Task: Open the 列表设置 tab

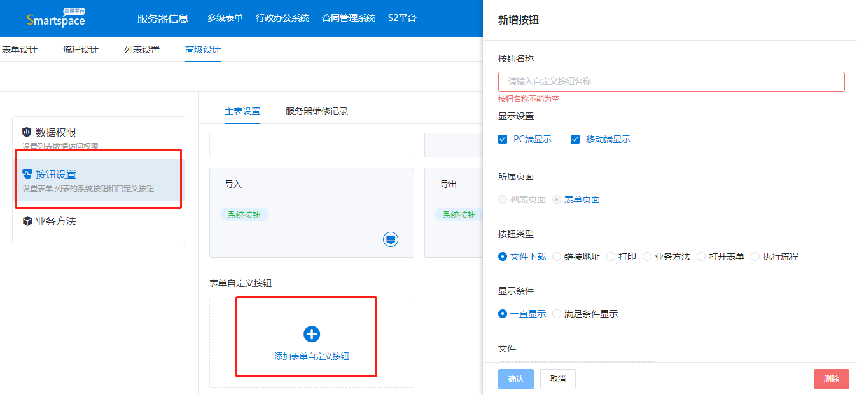Action: [x=142, y=50]
